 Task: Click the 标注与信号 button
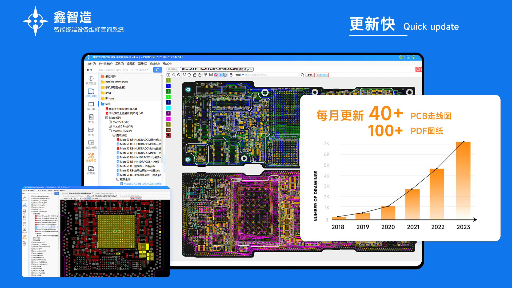[322, 75]
